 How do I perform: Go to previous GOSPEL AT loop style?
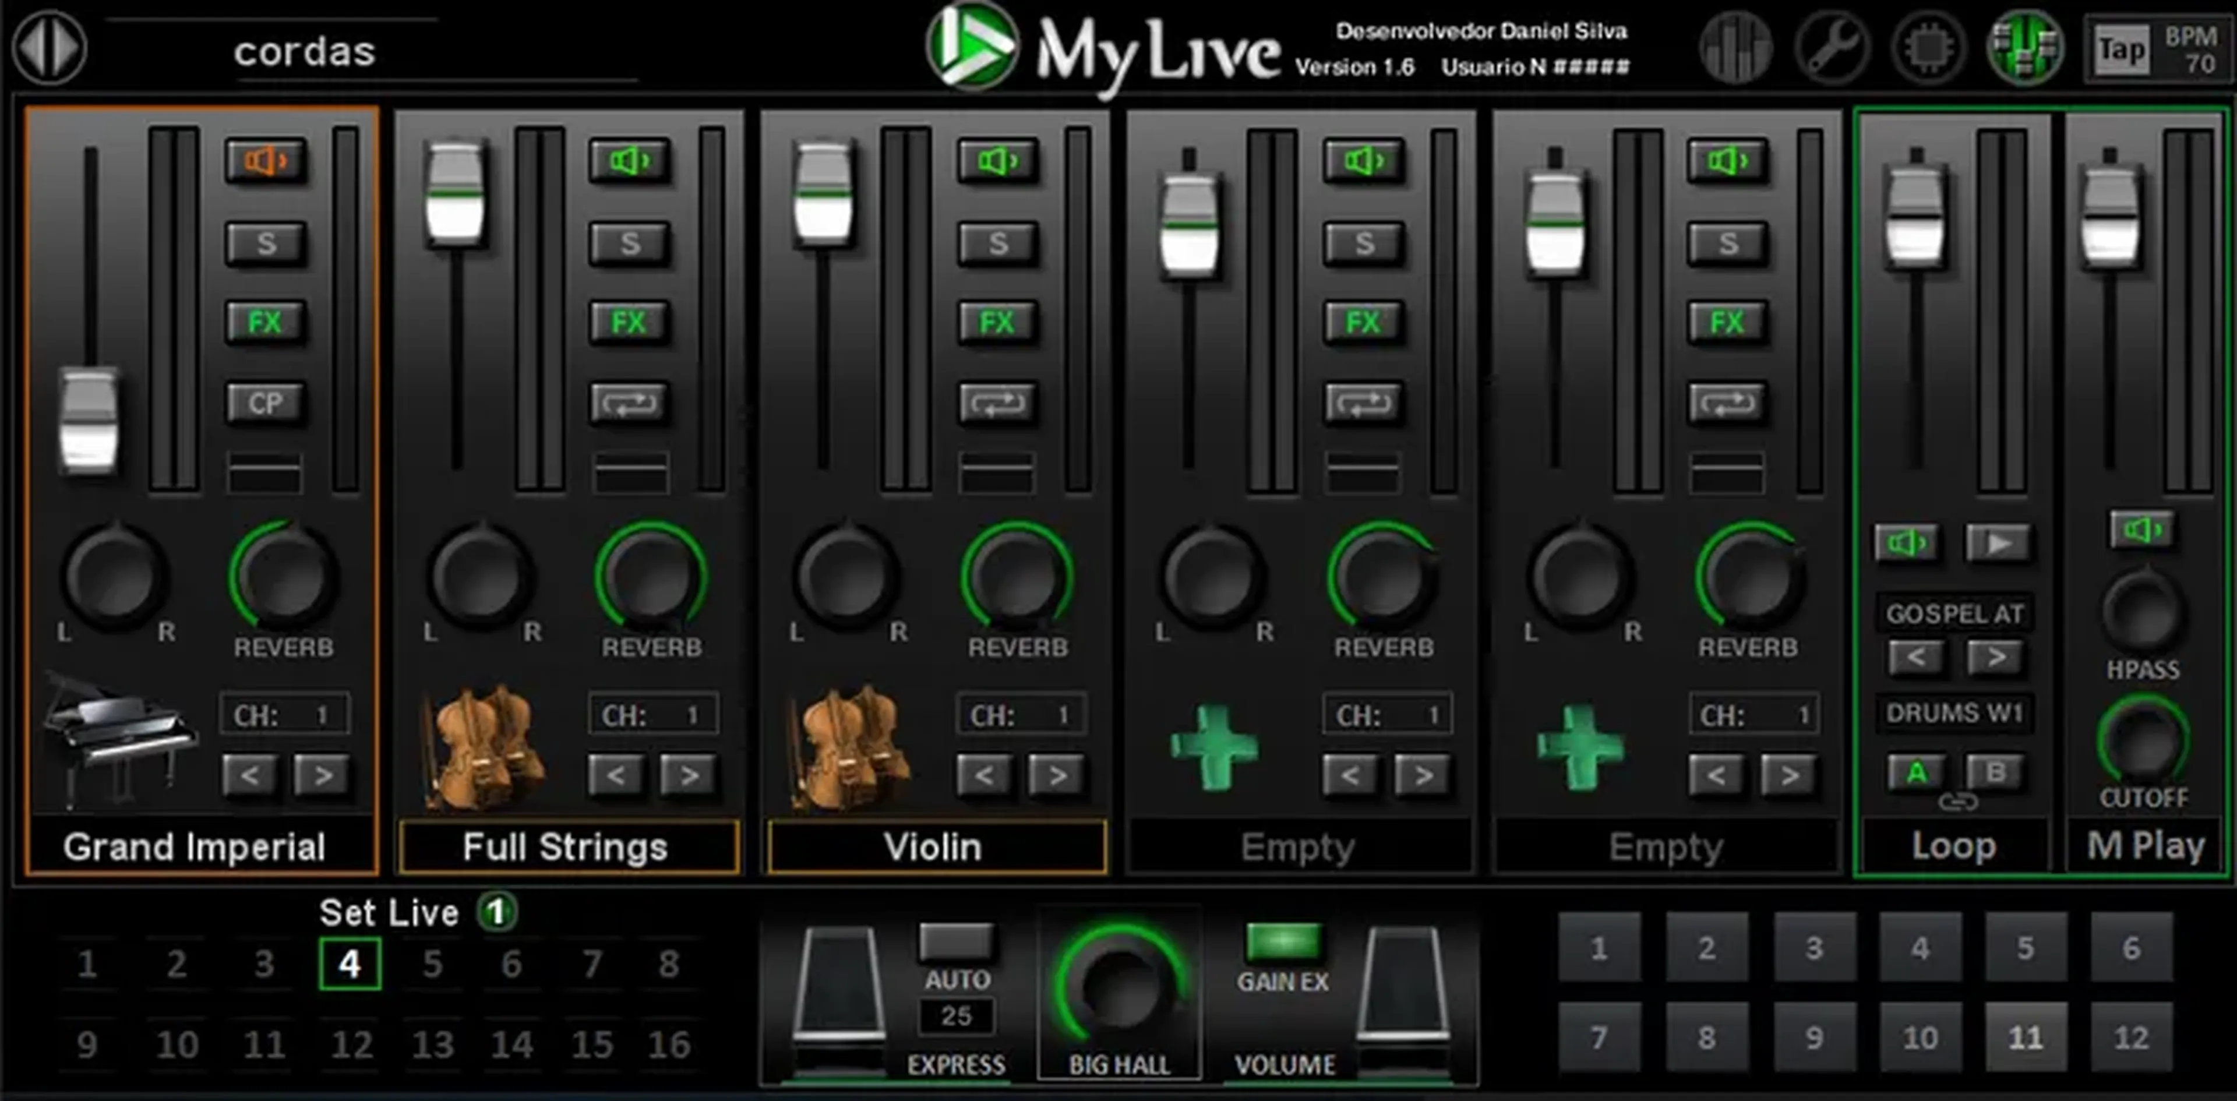click(1915, 657)
